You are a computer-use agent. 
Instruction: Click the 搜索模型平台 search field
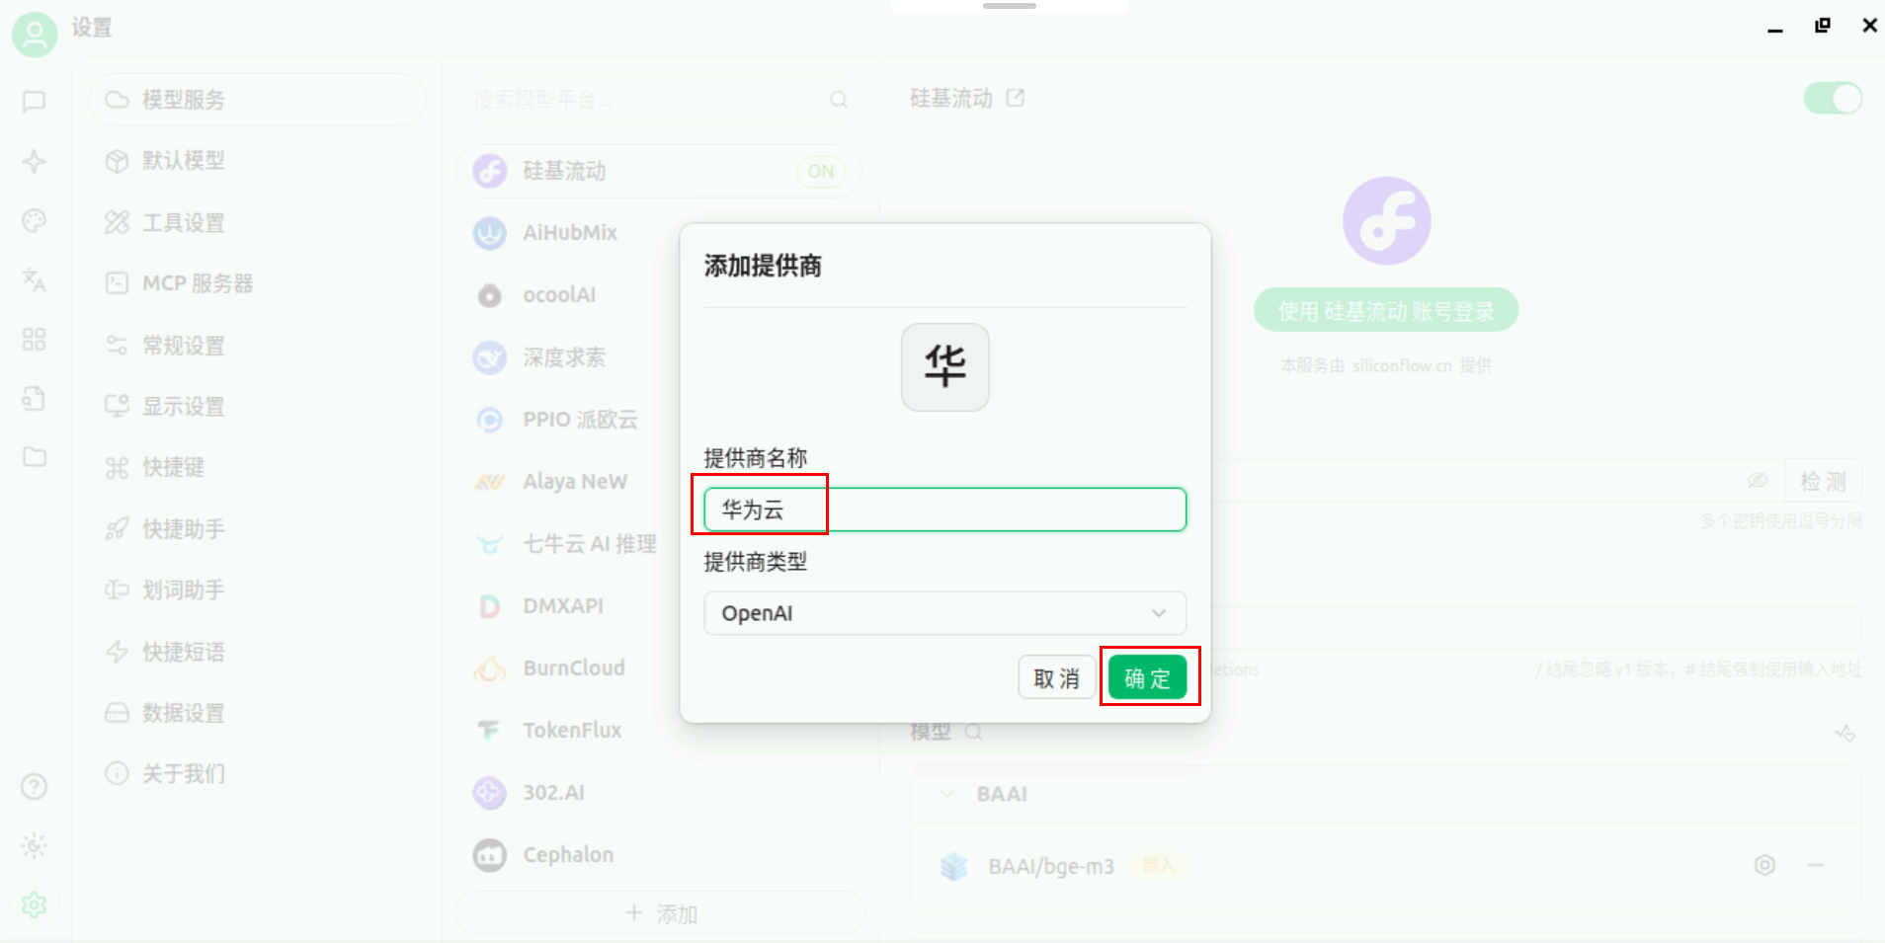660,100
